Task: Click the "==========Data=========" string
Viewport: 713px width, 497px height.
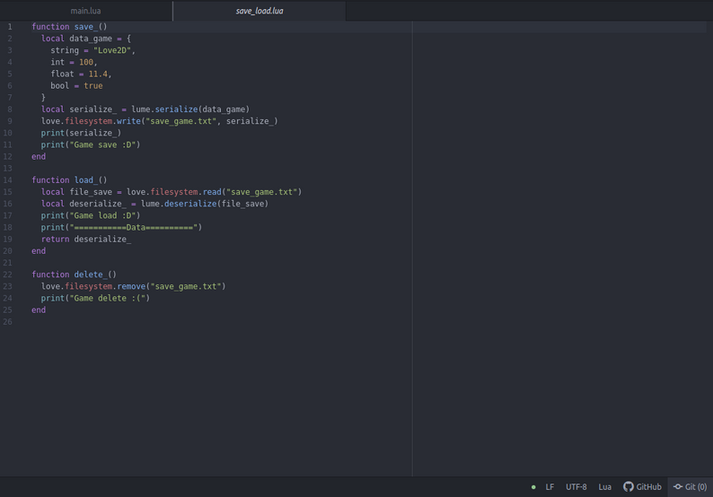Action: tap(134, 228)
